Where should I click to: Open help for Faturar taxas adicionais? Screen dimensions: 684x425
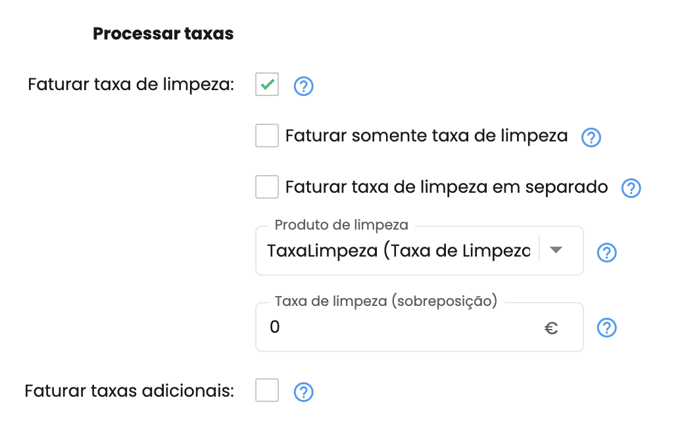(303, 392)
